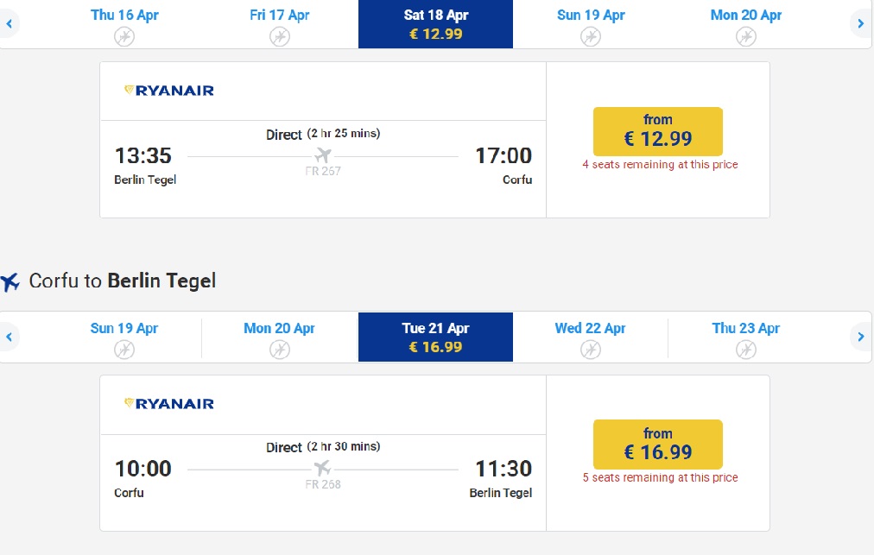Show earlier outbound dates with left chevron

click(9, 23)
